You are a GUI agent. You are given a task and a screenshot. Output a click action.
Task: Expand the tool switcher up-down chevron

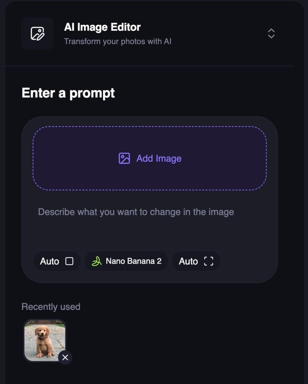[271, 33]
